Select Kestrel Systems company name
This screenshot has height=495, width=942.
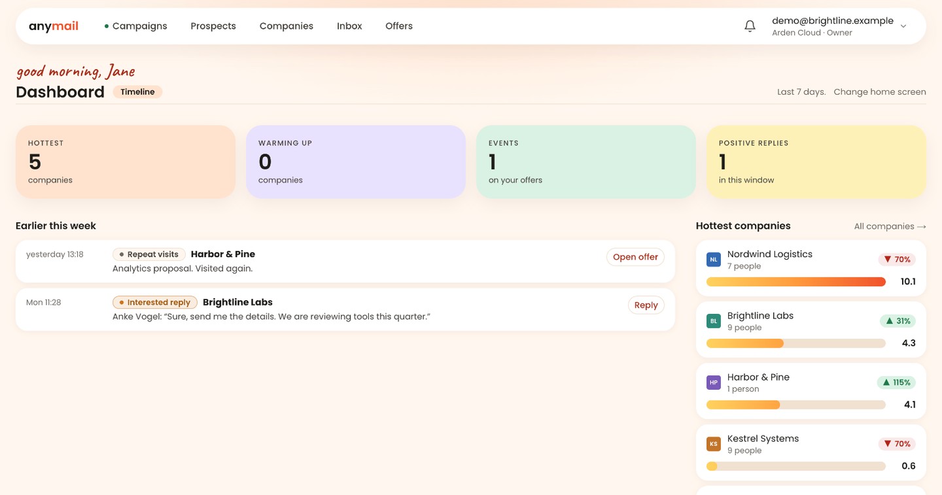[763, 439]
